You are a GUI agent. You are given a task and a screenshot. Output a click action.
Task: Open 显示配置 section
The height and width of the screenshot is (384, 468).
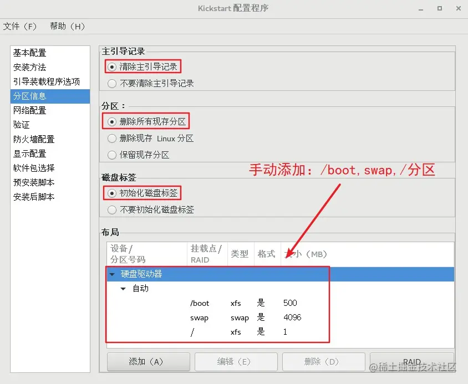point(50,153)
